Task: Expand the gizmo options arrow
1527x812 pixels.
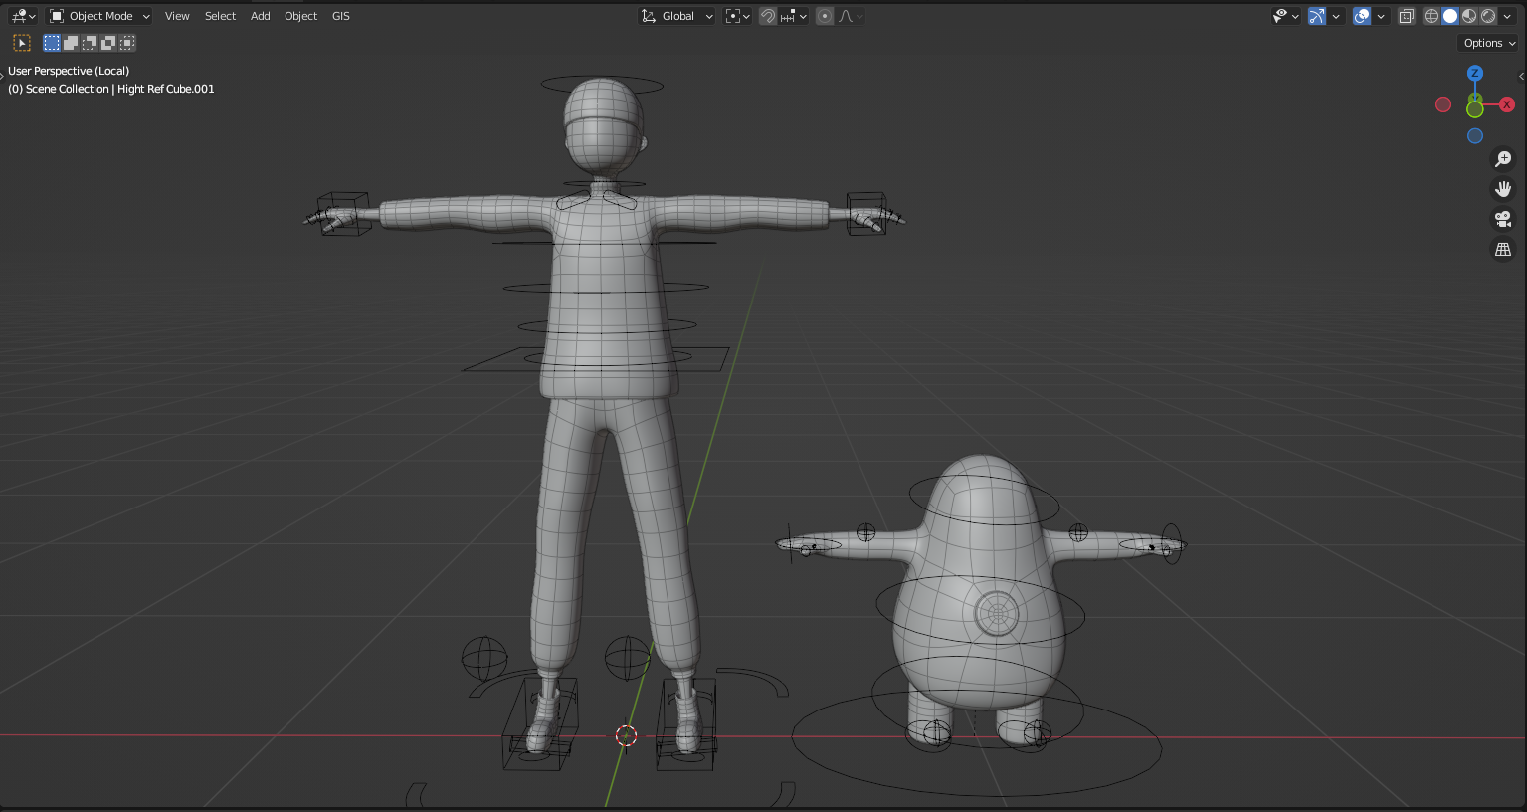Action: [x=1336, y=16]
